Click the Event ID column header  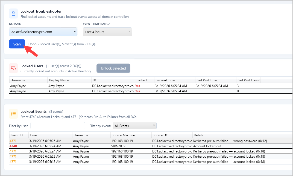point(18,135)
